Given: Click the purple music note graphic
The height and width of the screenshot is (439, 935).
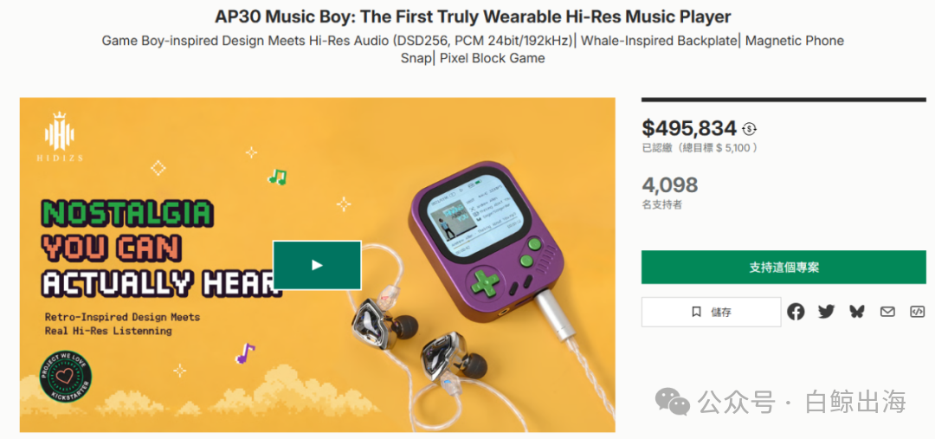Looking at the screenshot, I should [245, 353].
